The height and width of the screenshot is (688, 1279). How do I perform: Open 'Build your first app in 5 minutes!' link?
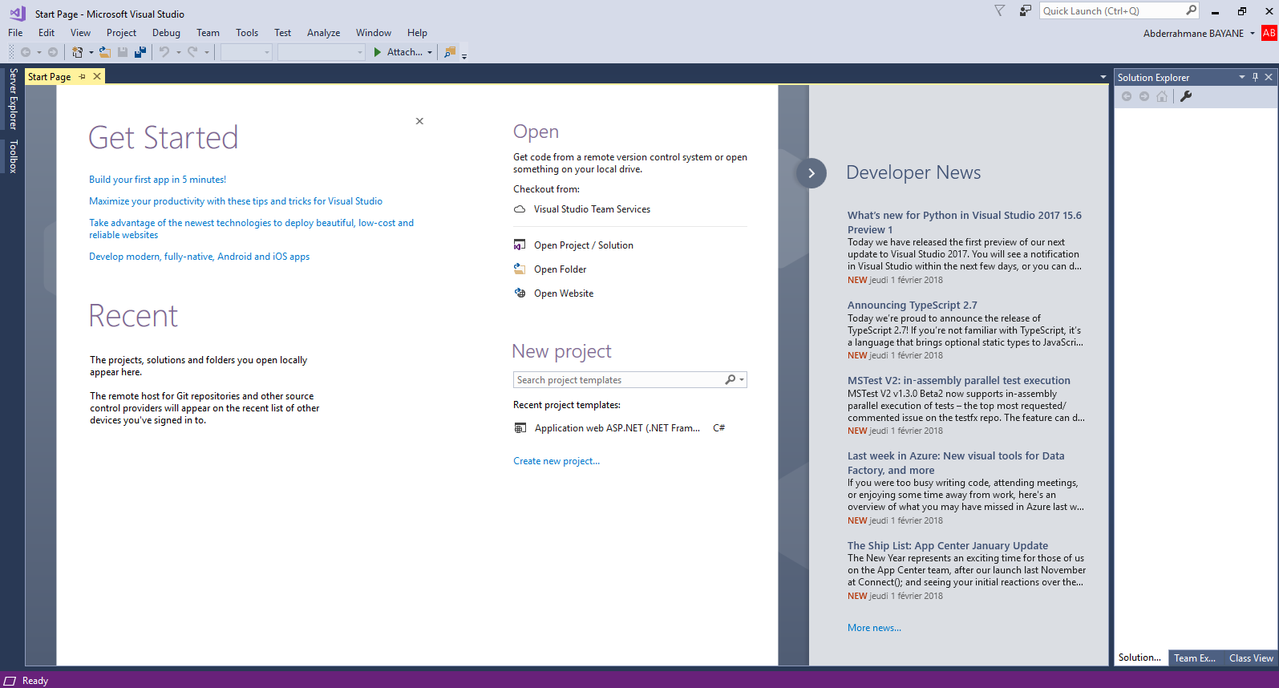pos(157,180)
